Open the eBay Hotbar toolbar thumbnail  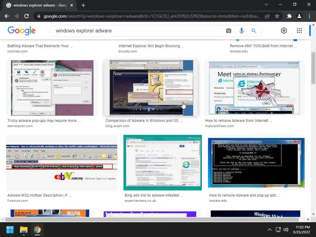point(62,162)
